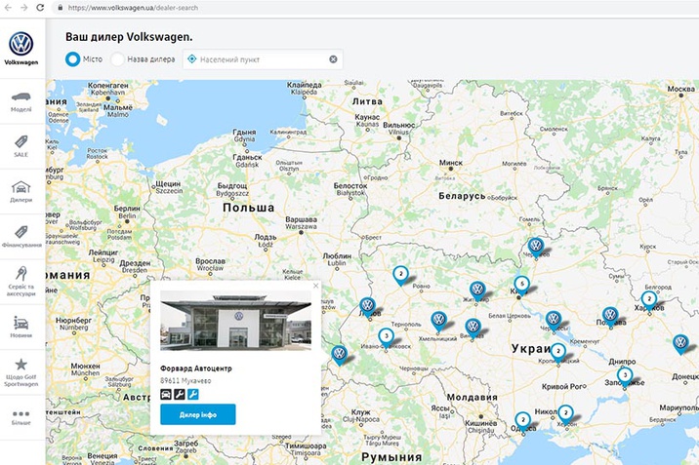Select the VW dealer pin at Винница
Screen dimensions: 699x465
click(x=473, y=328)
